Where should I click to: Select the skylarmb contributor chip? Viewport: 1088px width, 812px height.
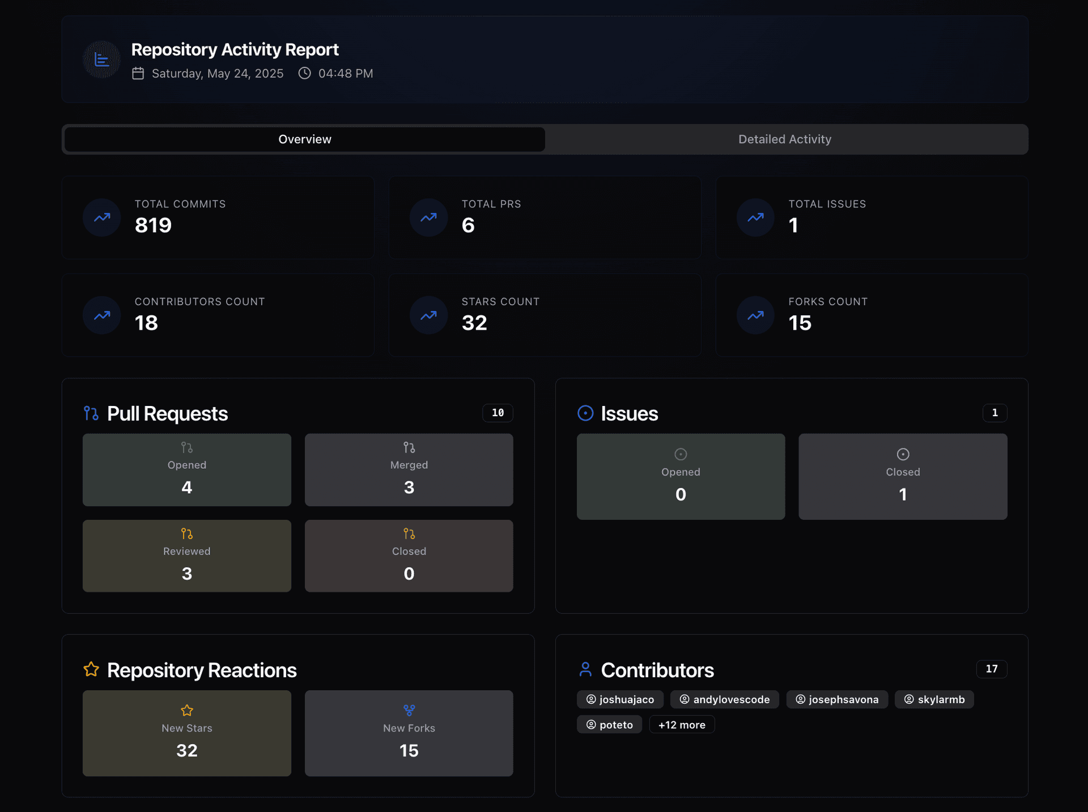[934, 699]
